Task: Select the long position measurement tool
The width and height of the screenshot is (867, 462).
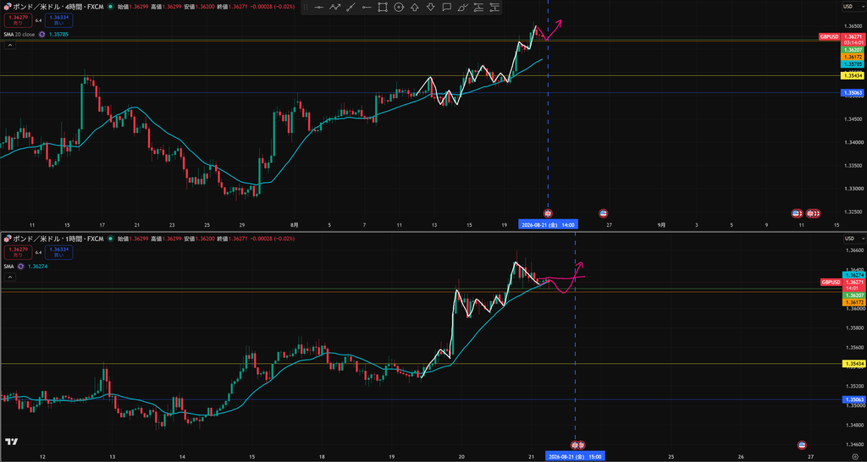Action: click(x=479, y=7)
